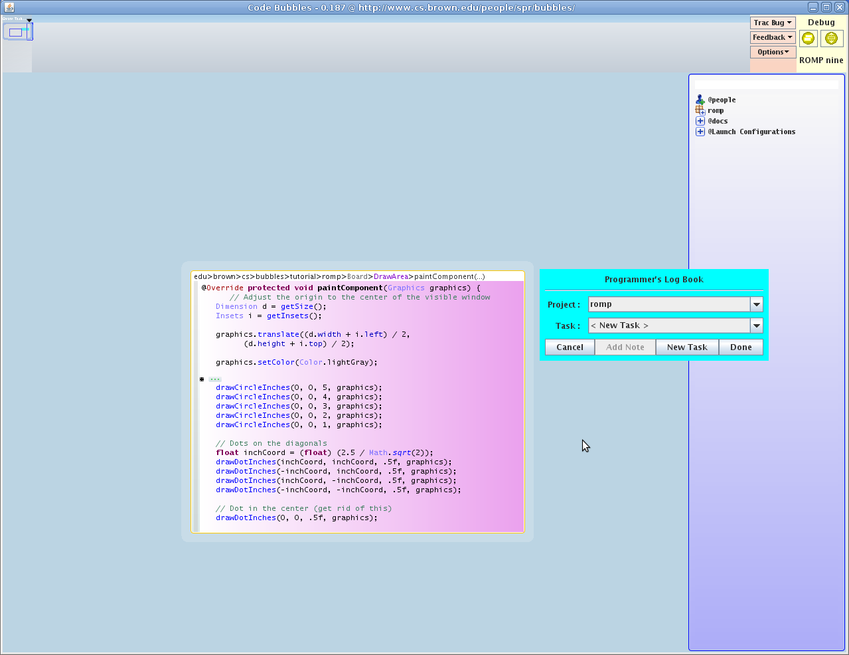Select the @Launch Configurations label

(x=751, y=132)
